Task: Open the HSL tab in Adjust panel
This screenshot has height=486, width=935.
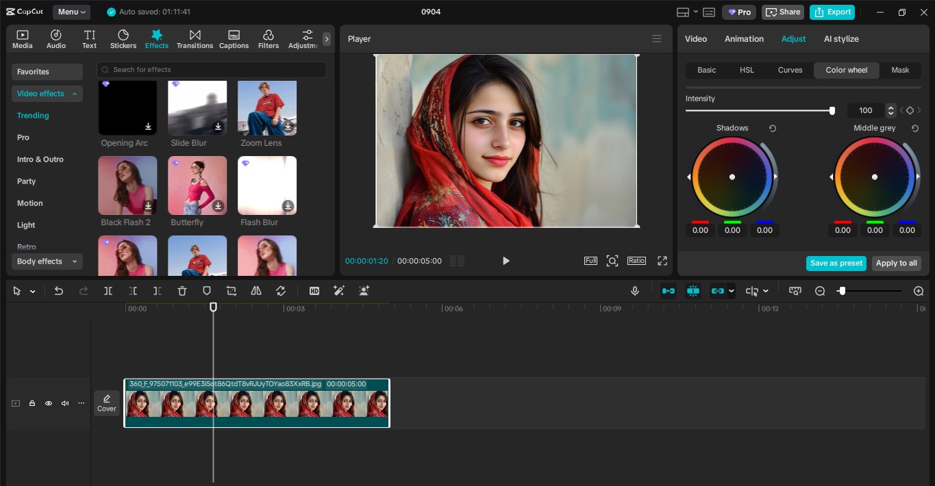Action: 747,70
